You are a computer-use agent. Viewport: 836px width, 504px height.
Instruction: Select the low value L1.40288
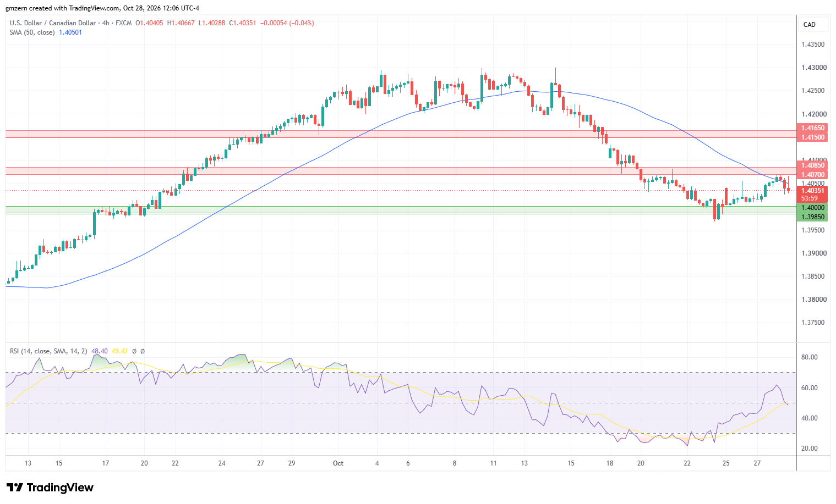pyautogui.click(x=211, y=23)
